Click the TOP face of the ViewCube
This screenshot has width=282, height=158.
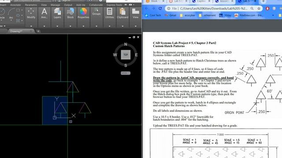(x=126, y=55)
